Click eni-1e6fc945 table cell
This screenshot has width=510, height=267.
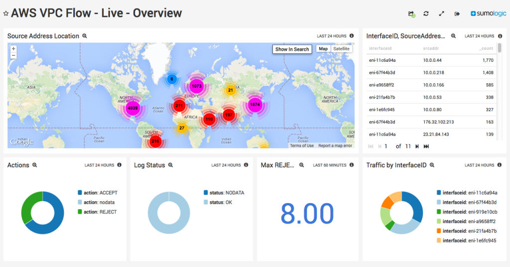pos(382,110)
